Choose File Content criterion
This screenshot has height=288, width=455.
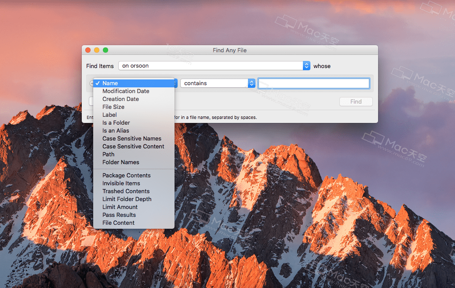[134, 223]
